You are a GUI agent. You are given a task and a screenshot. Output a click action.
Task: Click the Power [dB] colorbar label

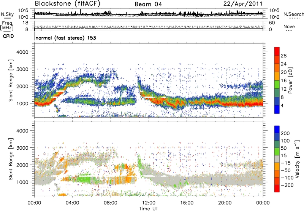[x=290, y=80]
